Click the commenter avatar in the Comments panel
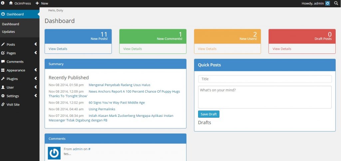Image resolution: width=341 pixels, height=161 pixels. click(54, 153)
